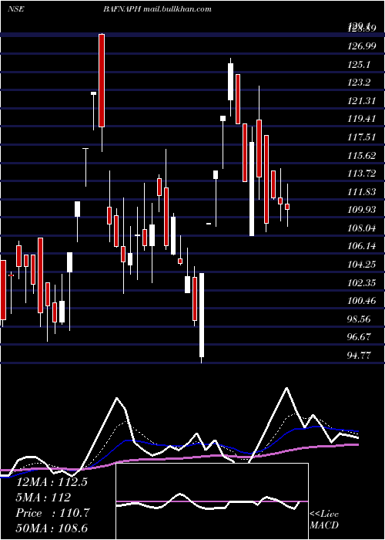Viewport: 385px width, 540px height.
Task: Click the 12MA : 112.5 readout
Action: coord(52,482)
